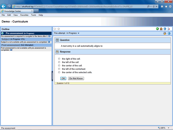
Task: Click the green play icon beside Pre-assessment
Action: coord(2,33)
